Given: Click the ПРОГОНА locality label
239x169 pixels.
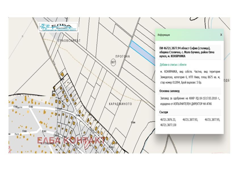Looking at the screenshot, I should pos(123,57).
